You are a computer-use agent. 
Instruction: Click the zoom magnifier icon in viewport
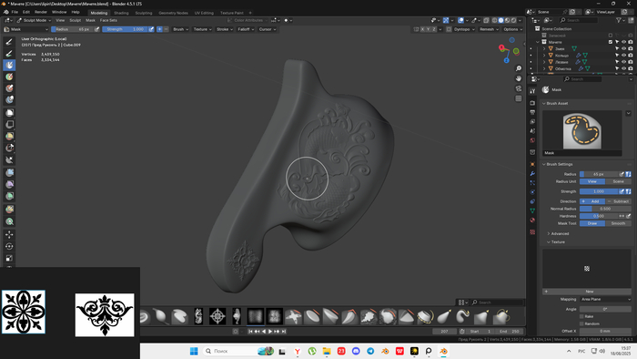(x=519, y=68)
